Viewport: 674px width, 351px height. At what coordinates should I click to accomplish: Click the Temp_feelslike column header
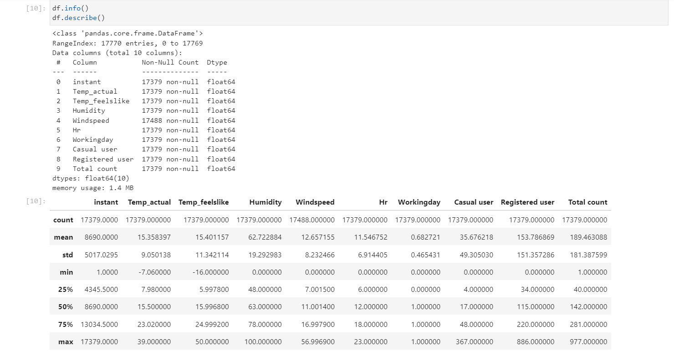coord(204,202)
